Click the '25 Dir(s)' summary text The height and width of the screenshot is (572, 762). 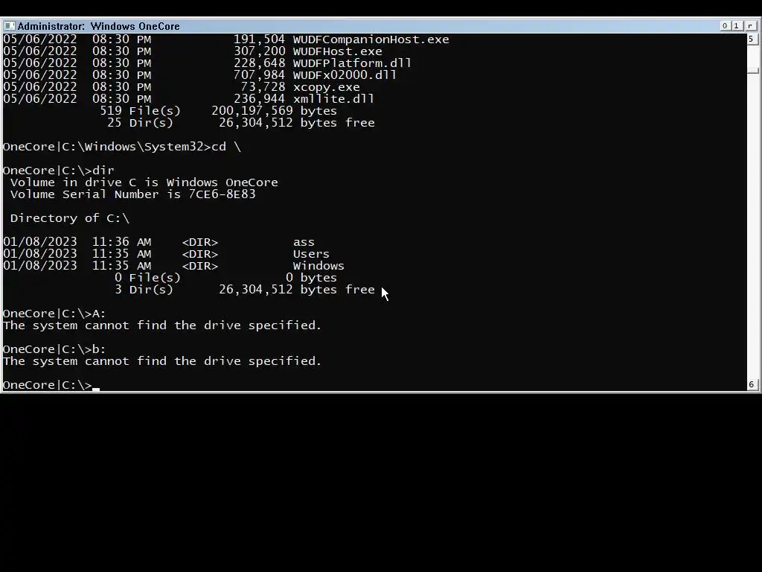(x=141, y=123)
